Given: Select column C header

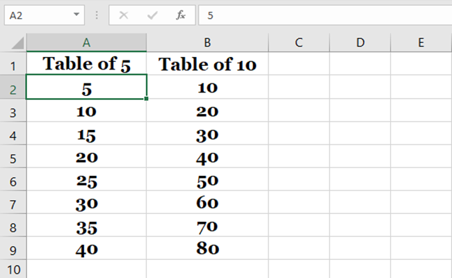Looking at the screenshot, I should [299, 42].
